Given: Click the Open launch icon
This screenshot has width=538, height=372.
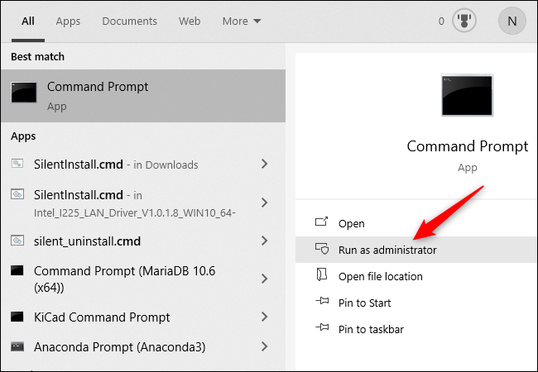Looking at the screenshot, I should pos(321,222).
